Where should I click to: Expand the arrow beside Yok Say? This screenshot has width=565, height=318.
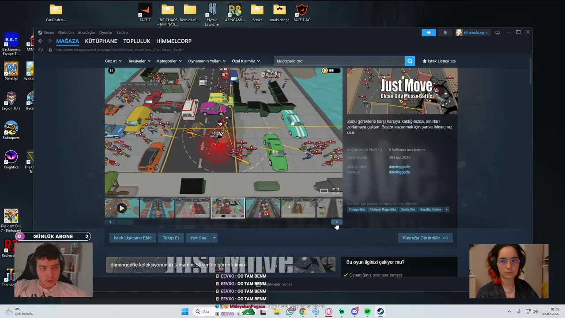click(x=215, y=238)
